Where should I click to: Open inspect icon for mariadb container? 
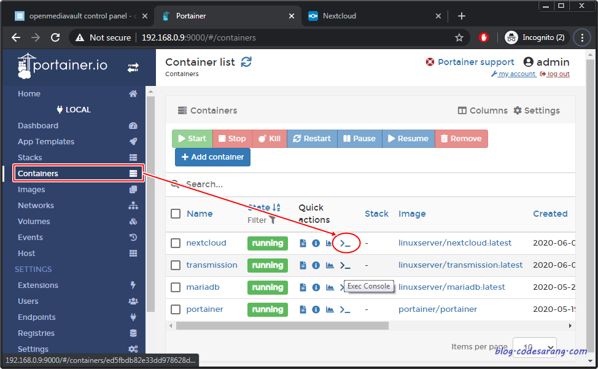pos(316,287)
